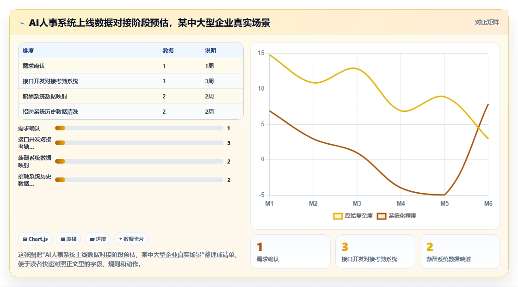Click the 说明 column header
Viewport: 518px width, 287px height.
210,50
